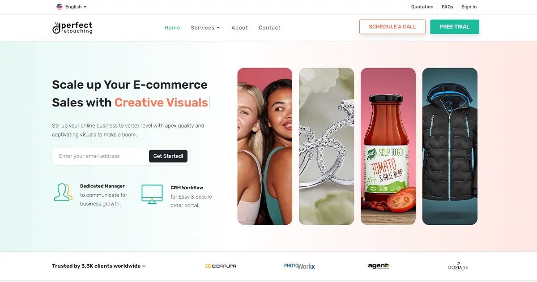Open the English language dropdown
This screenshot has width=537, height=282.
point(72,7)
